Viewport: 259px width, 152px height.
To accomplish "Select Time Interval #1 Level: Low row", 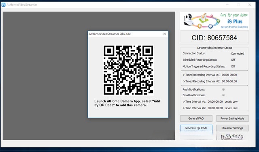I will click(210, 101).
